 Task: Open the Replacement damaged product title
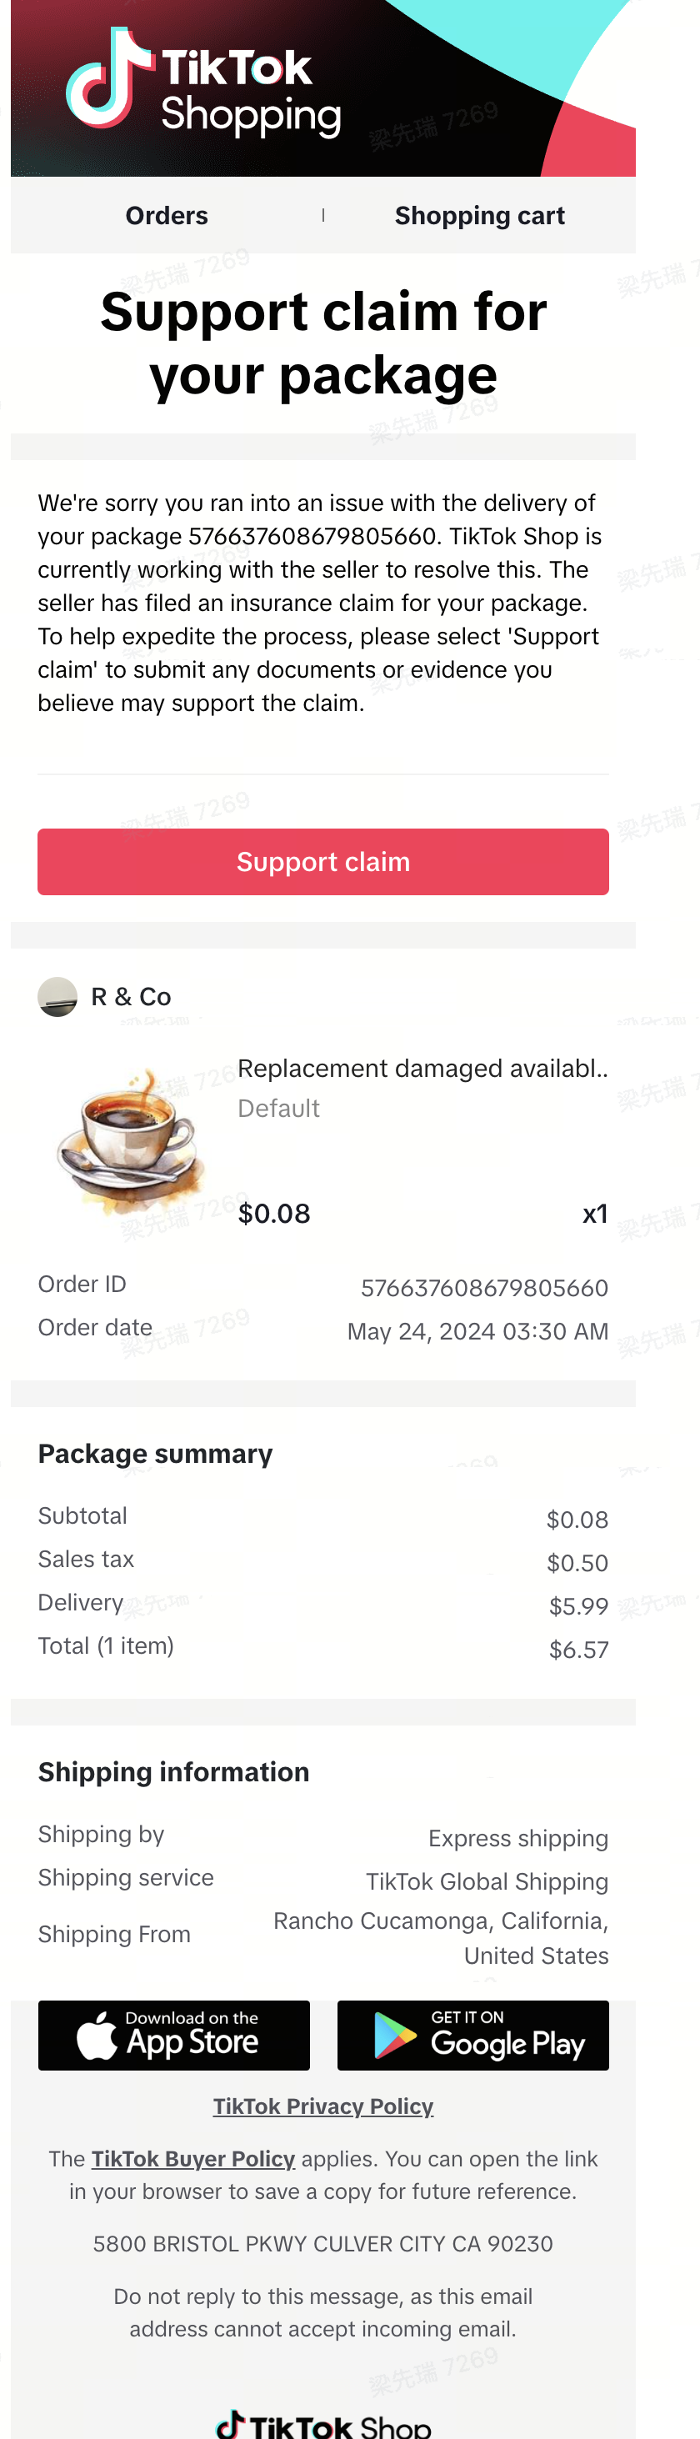point(422,1069)
